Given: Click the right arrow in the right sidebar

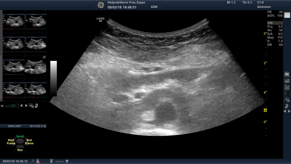Looking at the screenshot, I should 289,111.
